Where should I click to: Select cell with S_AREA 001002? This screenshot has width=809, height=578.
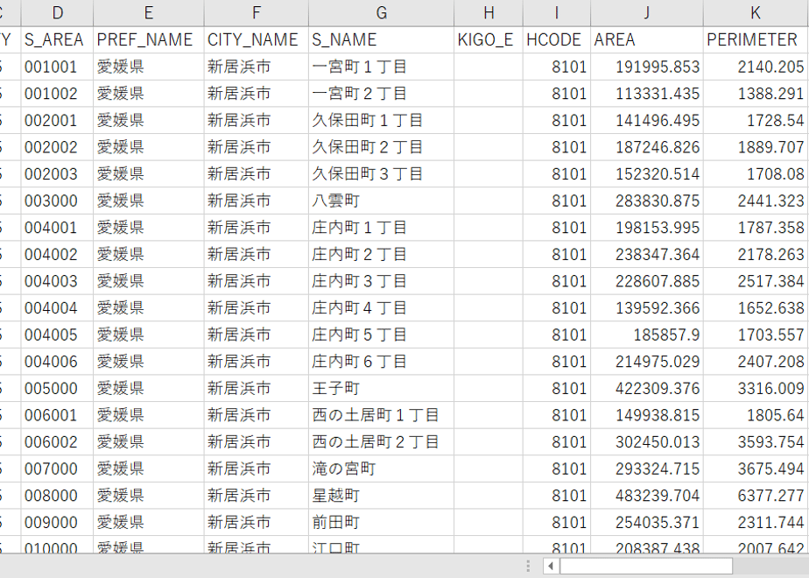57,94
